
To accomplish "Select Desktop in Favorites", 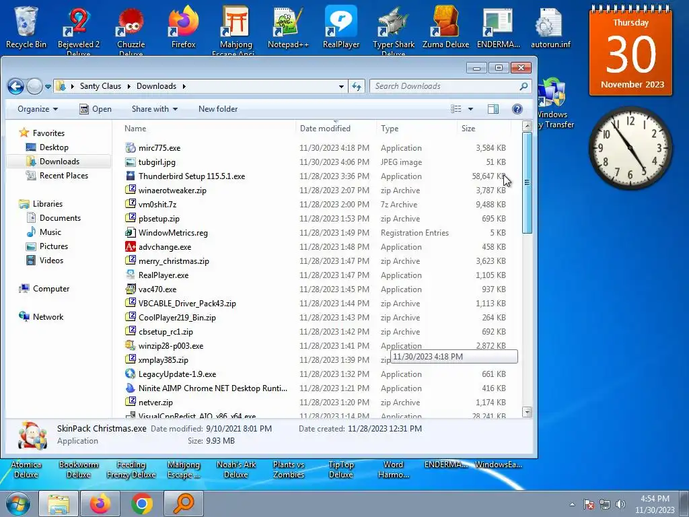I will (54, 147).
